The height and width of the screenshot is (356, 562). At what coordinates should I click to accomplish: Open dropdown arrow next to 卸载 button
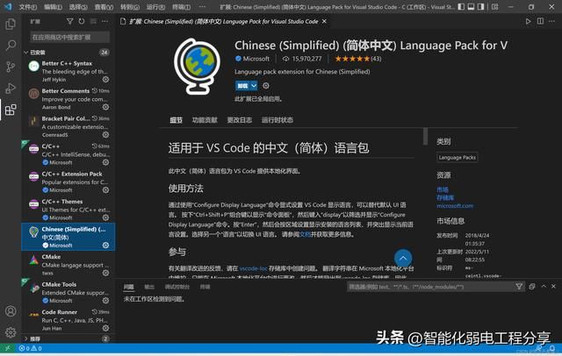[255, 86]
